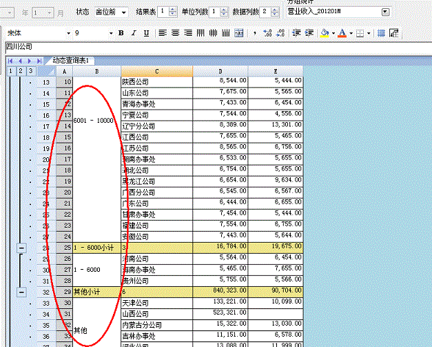Go to first sheet navigation arrow
432x347 pixels.
pos(10,61)
